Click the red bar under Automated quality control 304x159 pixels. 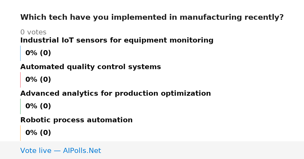(x=20, y=80)
